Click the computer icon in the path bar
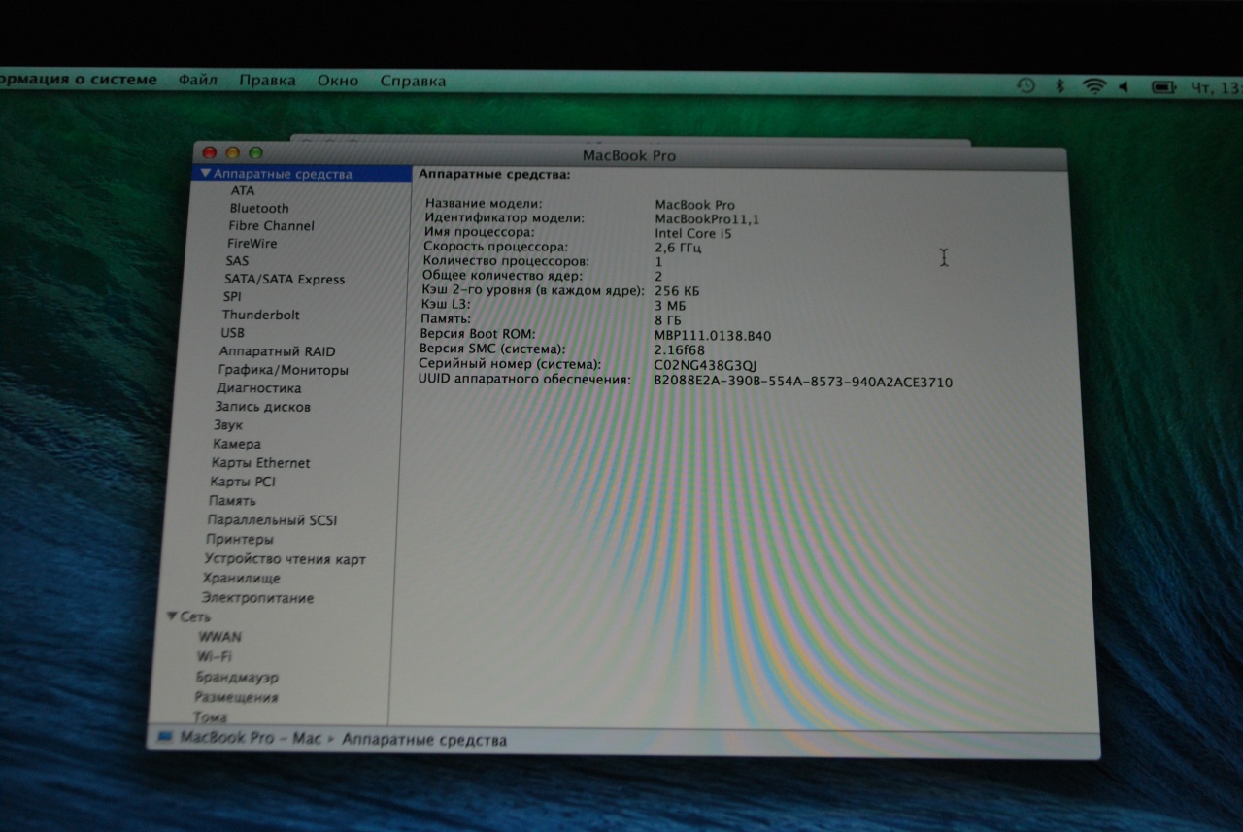1243x832 pixels. tap(164, 738)
